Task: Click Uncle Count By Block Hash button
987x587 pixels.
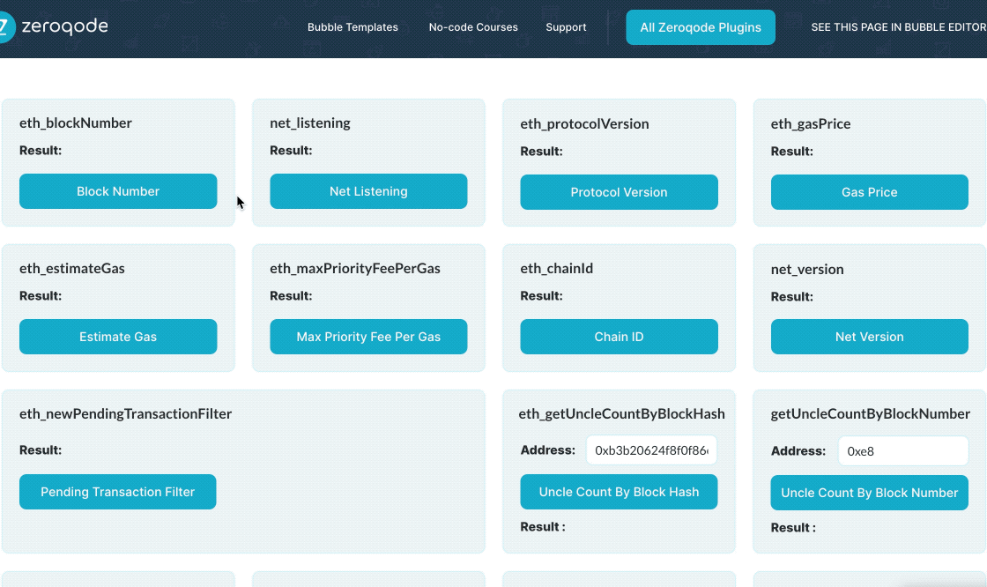Action: click(x=619, y=492)
